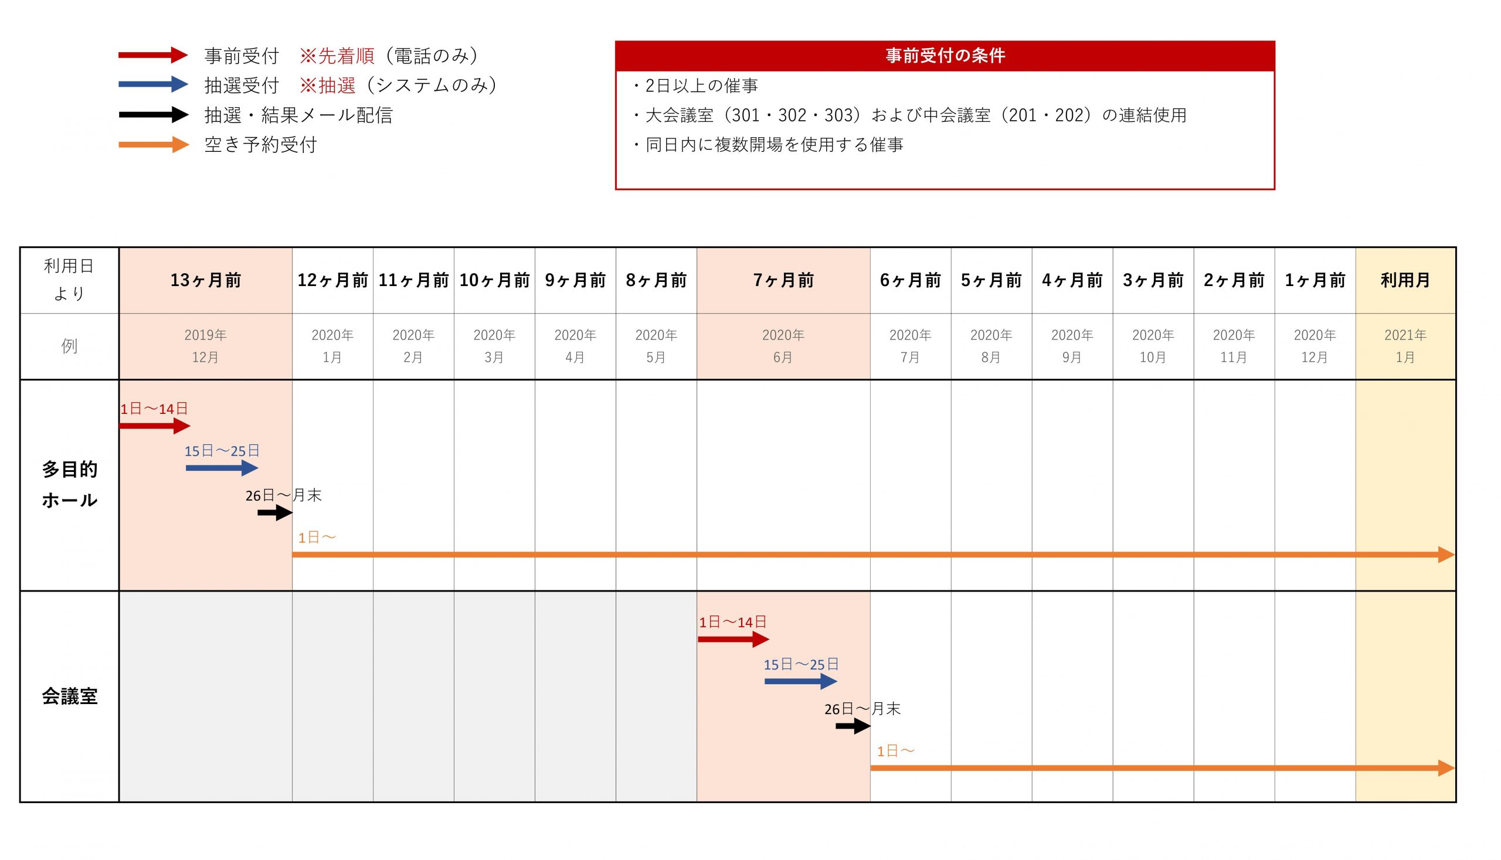The width and height of the screenshot is (1501, 860).
Task: Click the 8ヶ月前 column header
Action: coord(656,280)
